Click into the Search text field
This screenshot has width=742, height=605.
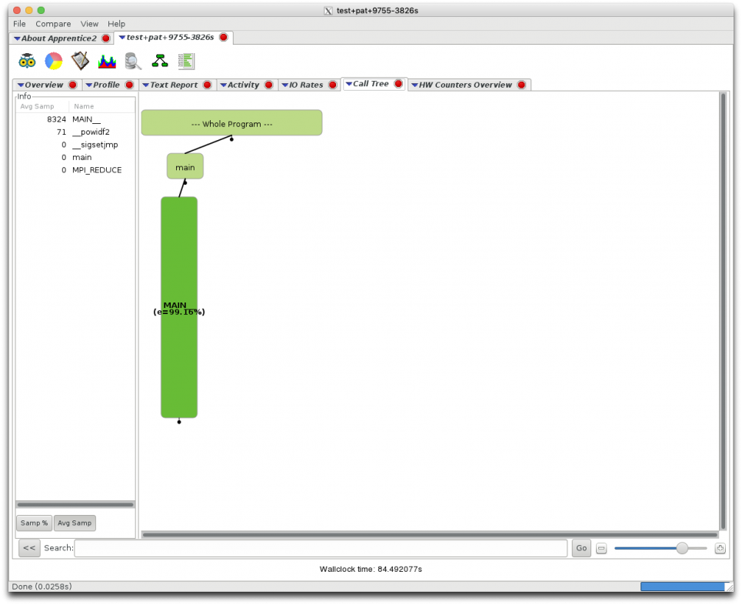[x=321, y=548]
